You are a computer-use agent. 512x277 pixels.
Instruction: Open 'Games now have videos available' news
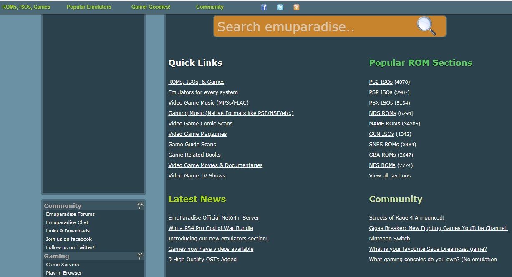211,249
